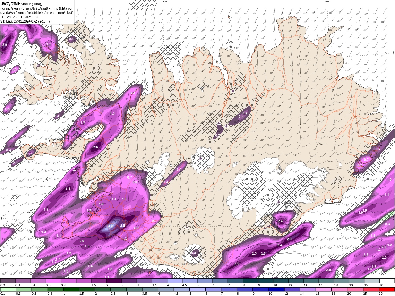Click the 20W longitude label
395x296 pixels.
click(x=164, y=2)
